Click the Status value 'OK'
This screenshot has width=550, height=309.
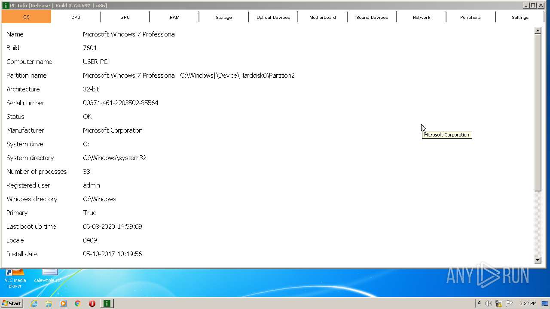tap(87, 117)
